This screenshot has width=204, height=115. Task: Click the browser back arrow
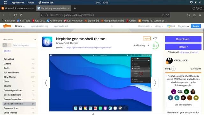[4, 15]
